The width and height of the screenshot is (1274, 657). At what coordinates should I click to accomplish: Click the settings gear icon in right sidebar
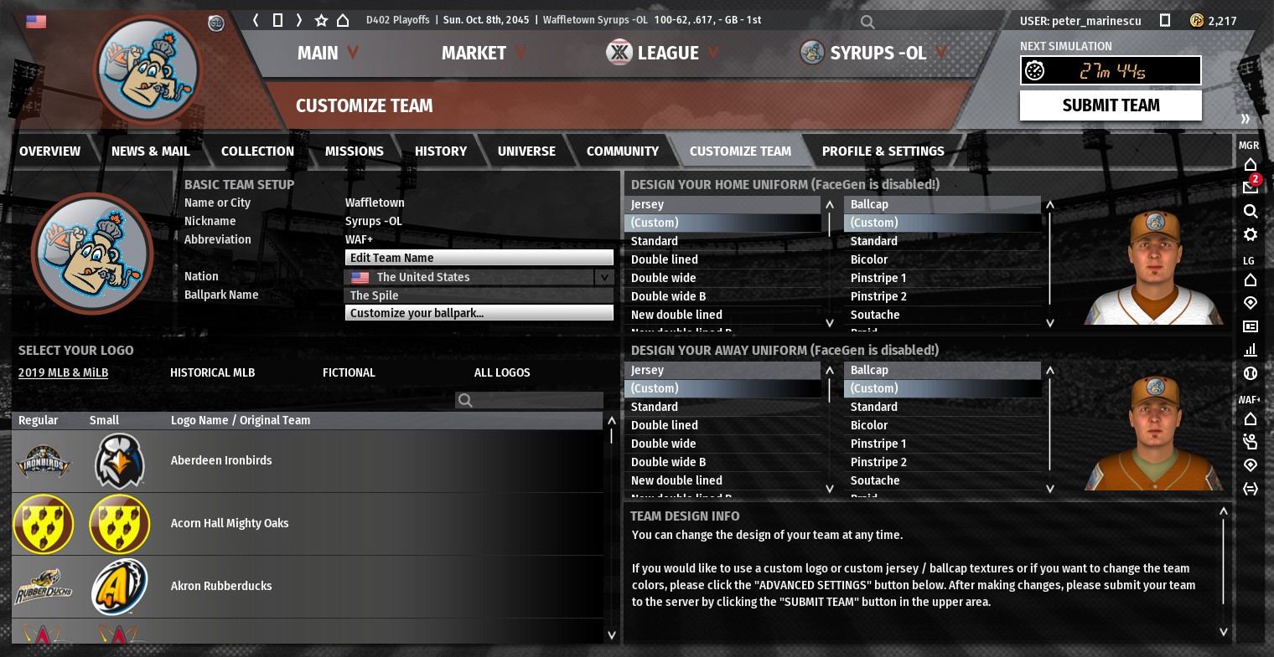[1250, 234]
